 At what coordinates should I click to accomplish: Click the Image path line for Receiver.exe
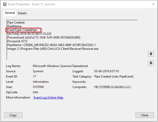pyautogui.click(x=53, y=49)
